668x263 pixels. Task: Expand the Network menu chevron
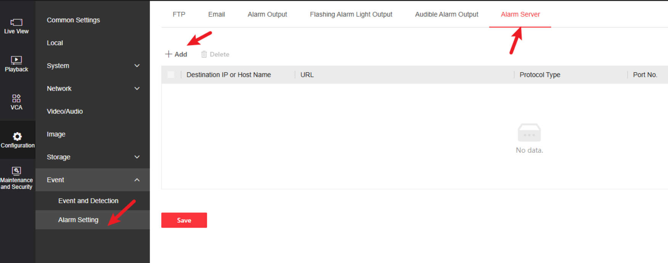pos(137,89)
